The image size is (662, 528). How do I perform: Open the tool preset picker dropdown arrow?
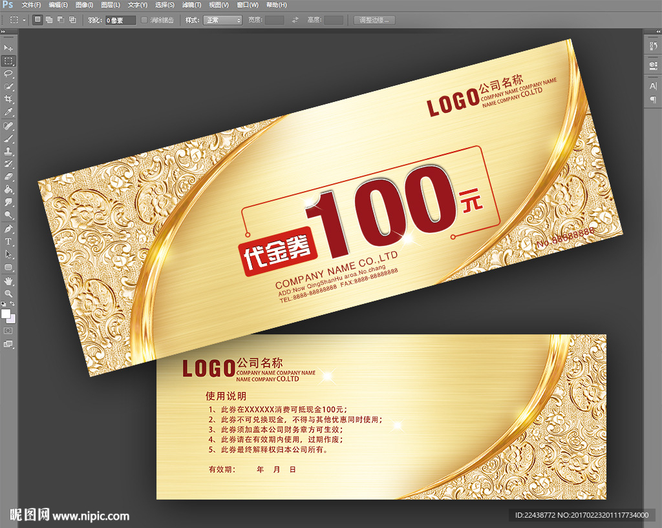(x=24, y=20)
